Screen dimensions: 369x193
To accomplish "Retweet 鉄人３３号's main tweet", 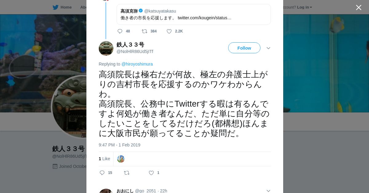I will click(127, 173).
